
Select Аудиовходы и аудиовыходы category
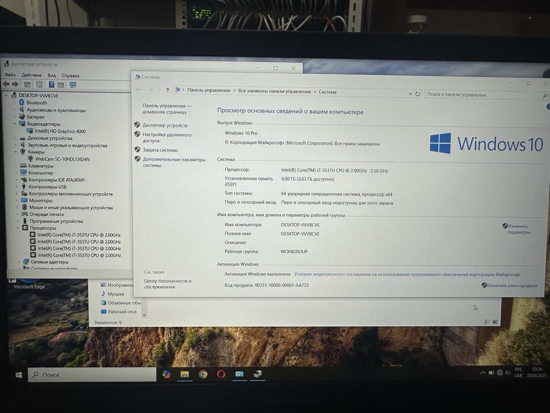(56, 110)
